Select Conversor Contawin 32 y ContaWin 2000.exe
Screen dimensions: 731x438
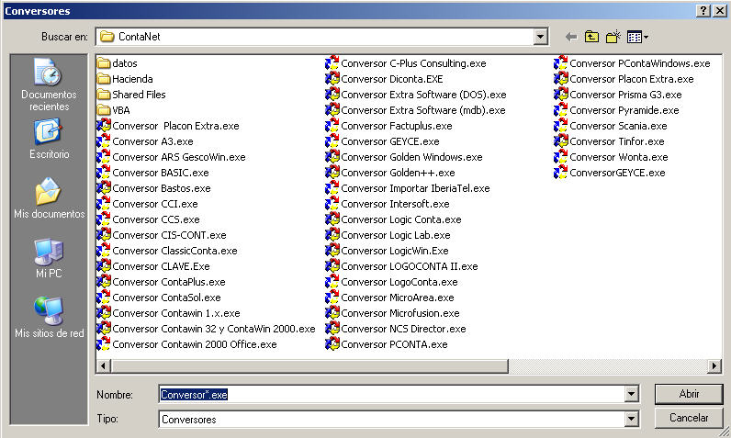(x=206, y=329)
